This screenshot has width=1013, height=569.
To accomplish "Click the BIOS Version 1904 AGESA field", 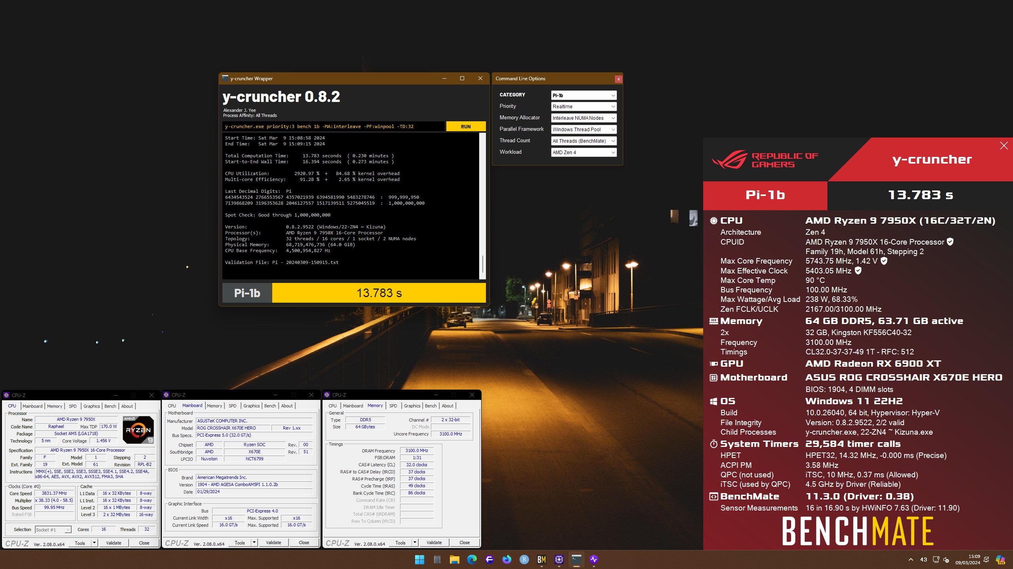I will point(254,484).
